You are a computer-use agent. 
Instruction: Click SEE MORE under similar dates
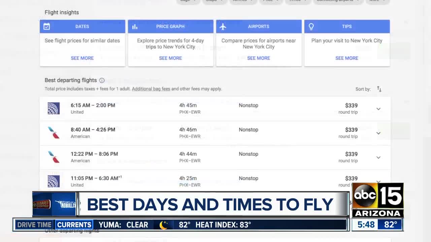tap(82, 58)
